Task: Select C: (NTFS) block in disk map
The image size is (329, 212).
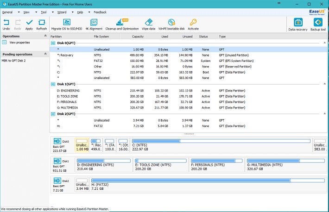Action: click(221, 145)
